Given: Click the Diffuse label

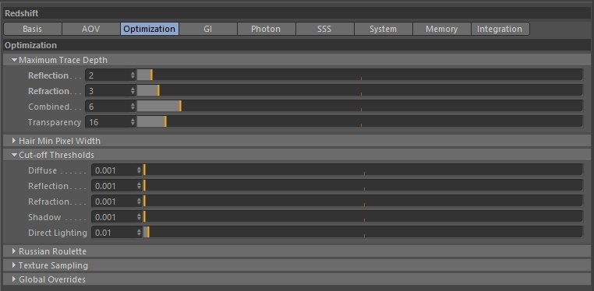Looking at the screenshot, I should tap(42, 170).
